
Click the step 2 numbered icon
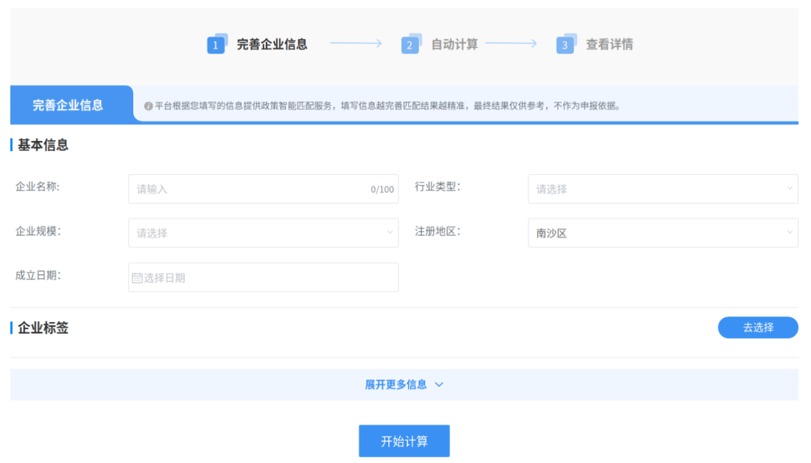410,45
